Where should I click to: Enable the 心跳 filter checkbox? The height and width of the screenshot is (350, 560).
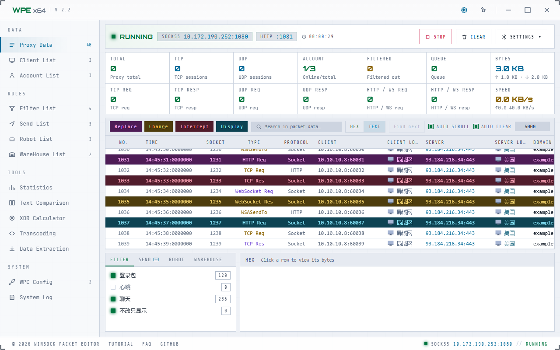[x=113, y=287]
